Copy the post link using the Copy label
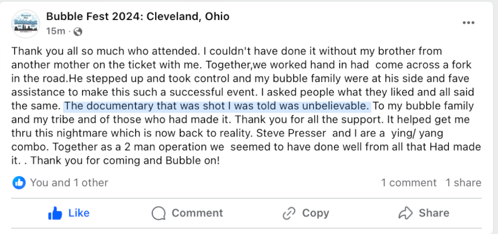 pyautogui.click(x=316, y=213)
